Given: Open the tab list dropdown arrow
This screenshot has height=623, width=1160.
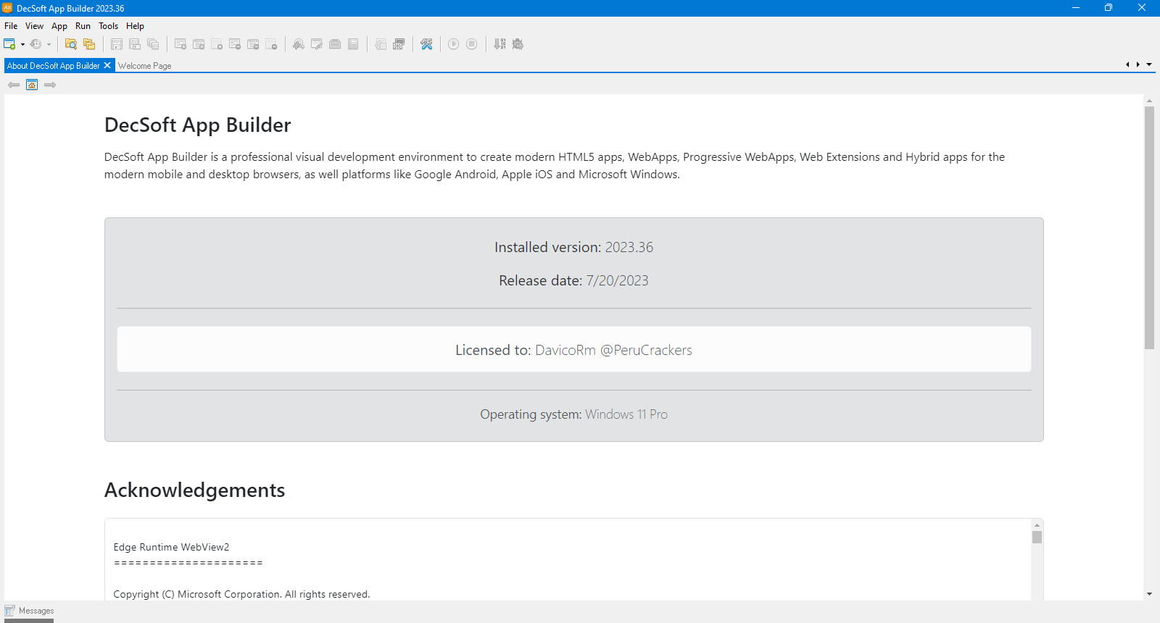Looking at the screenshot, I should click(1149, 64).
